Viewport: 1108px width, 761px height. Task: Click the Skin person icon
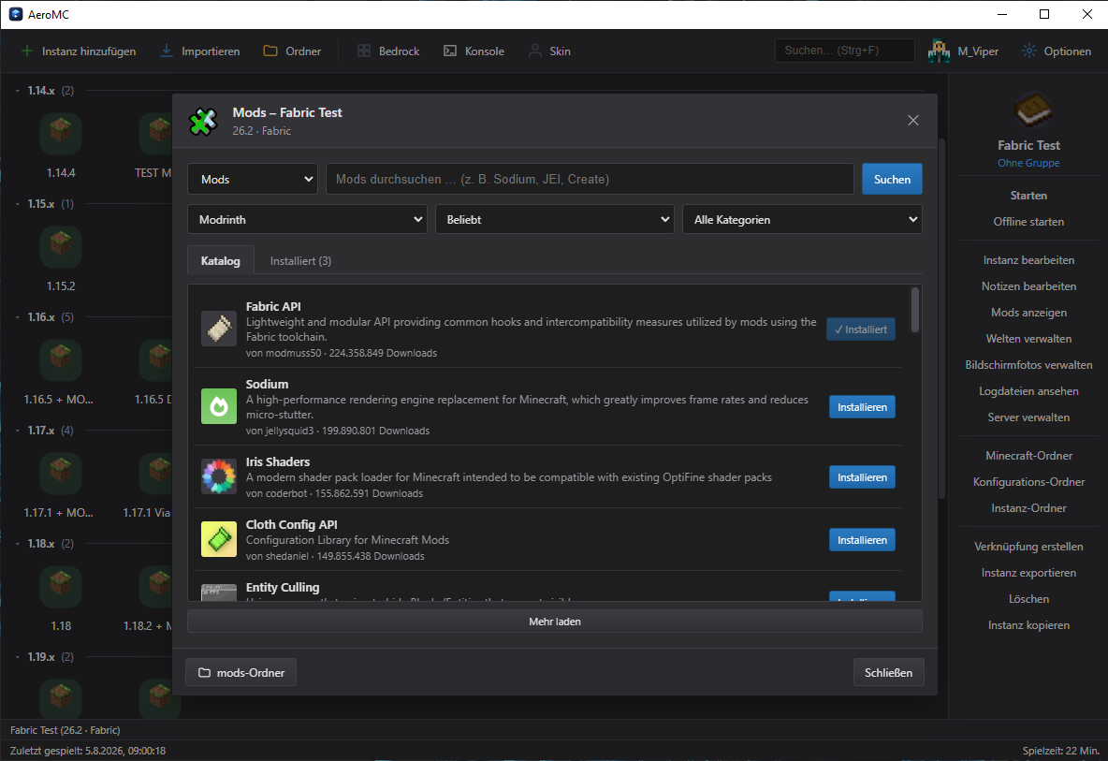(535, 51)
